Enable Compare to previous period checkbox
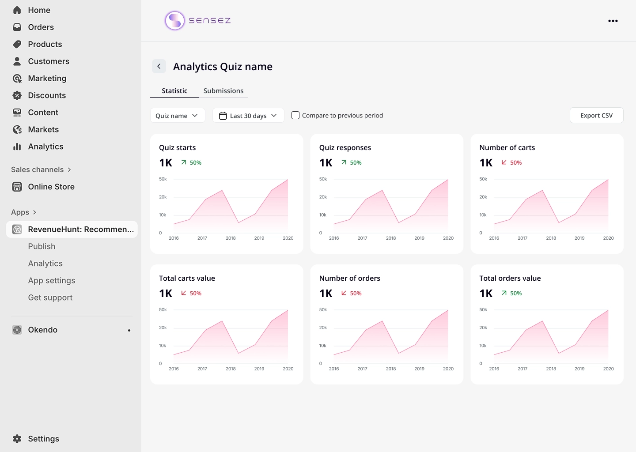This screenshot has width=636, height=452. 295,115
